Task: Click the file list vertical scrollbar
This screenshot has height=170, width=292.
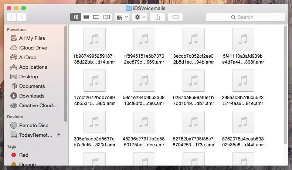Action: (x=286, y=85)
